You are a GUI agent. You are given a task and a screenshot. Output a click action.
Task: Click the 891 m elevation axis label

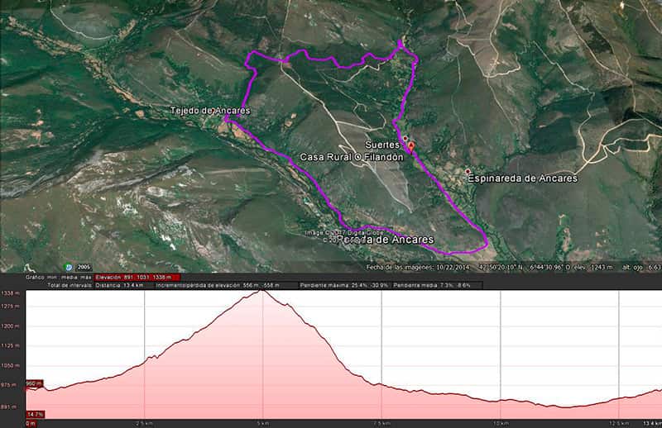point(9,407)
